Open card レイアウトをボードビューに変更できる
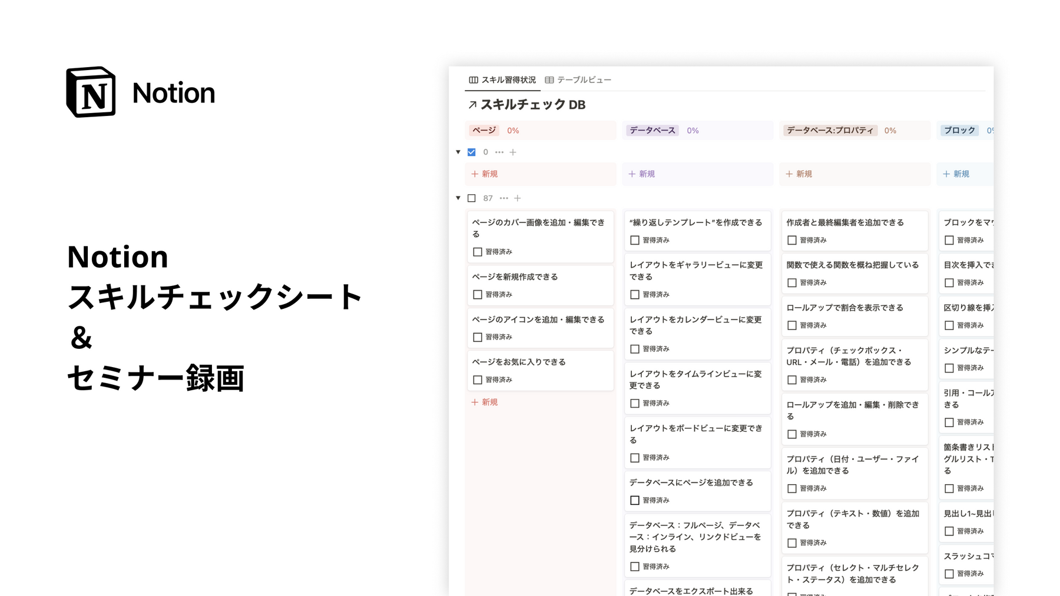The height and width of the screenshot is (596, 1060). pos(697,442)
